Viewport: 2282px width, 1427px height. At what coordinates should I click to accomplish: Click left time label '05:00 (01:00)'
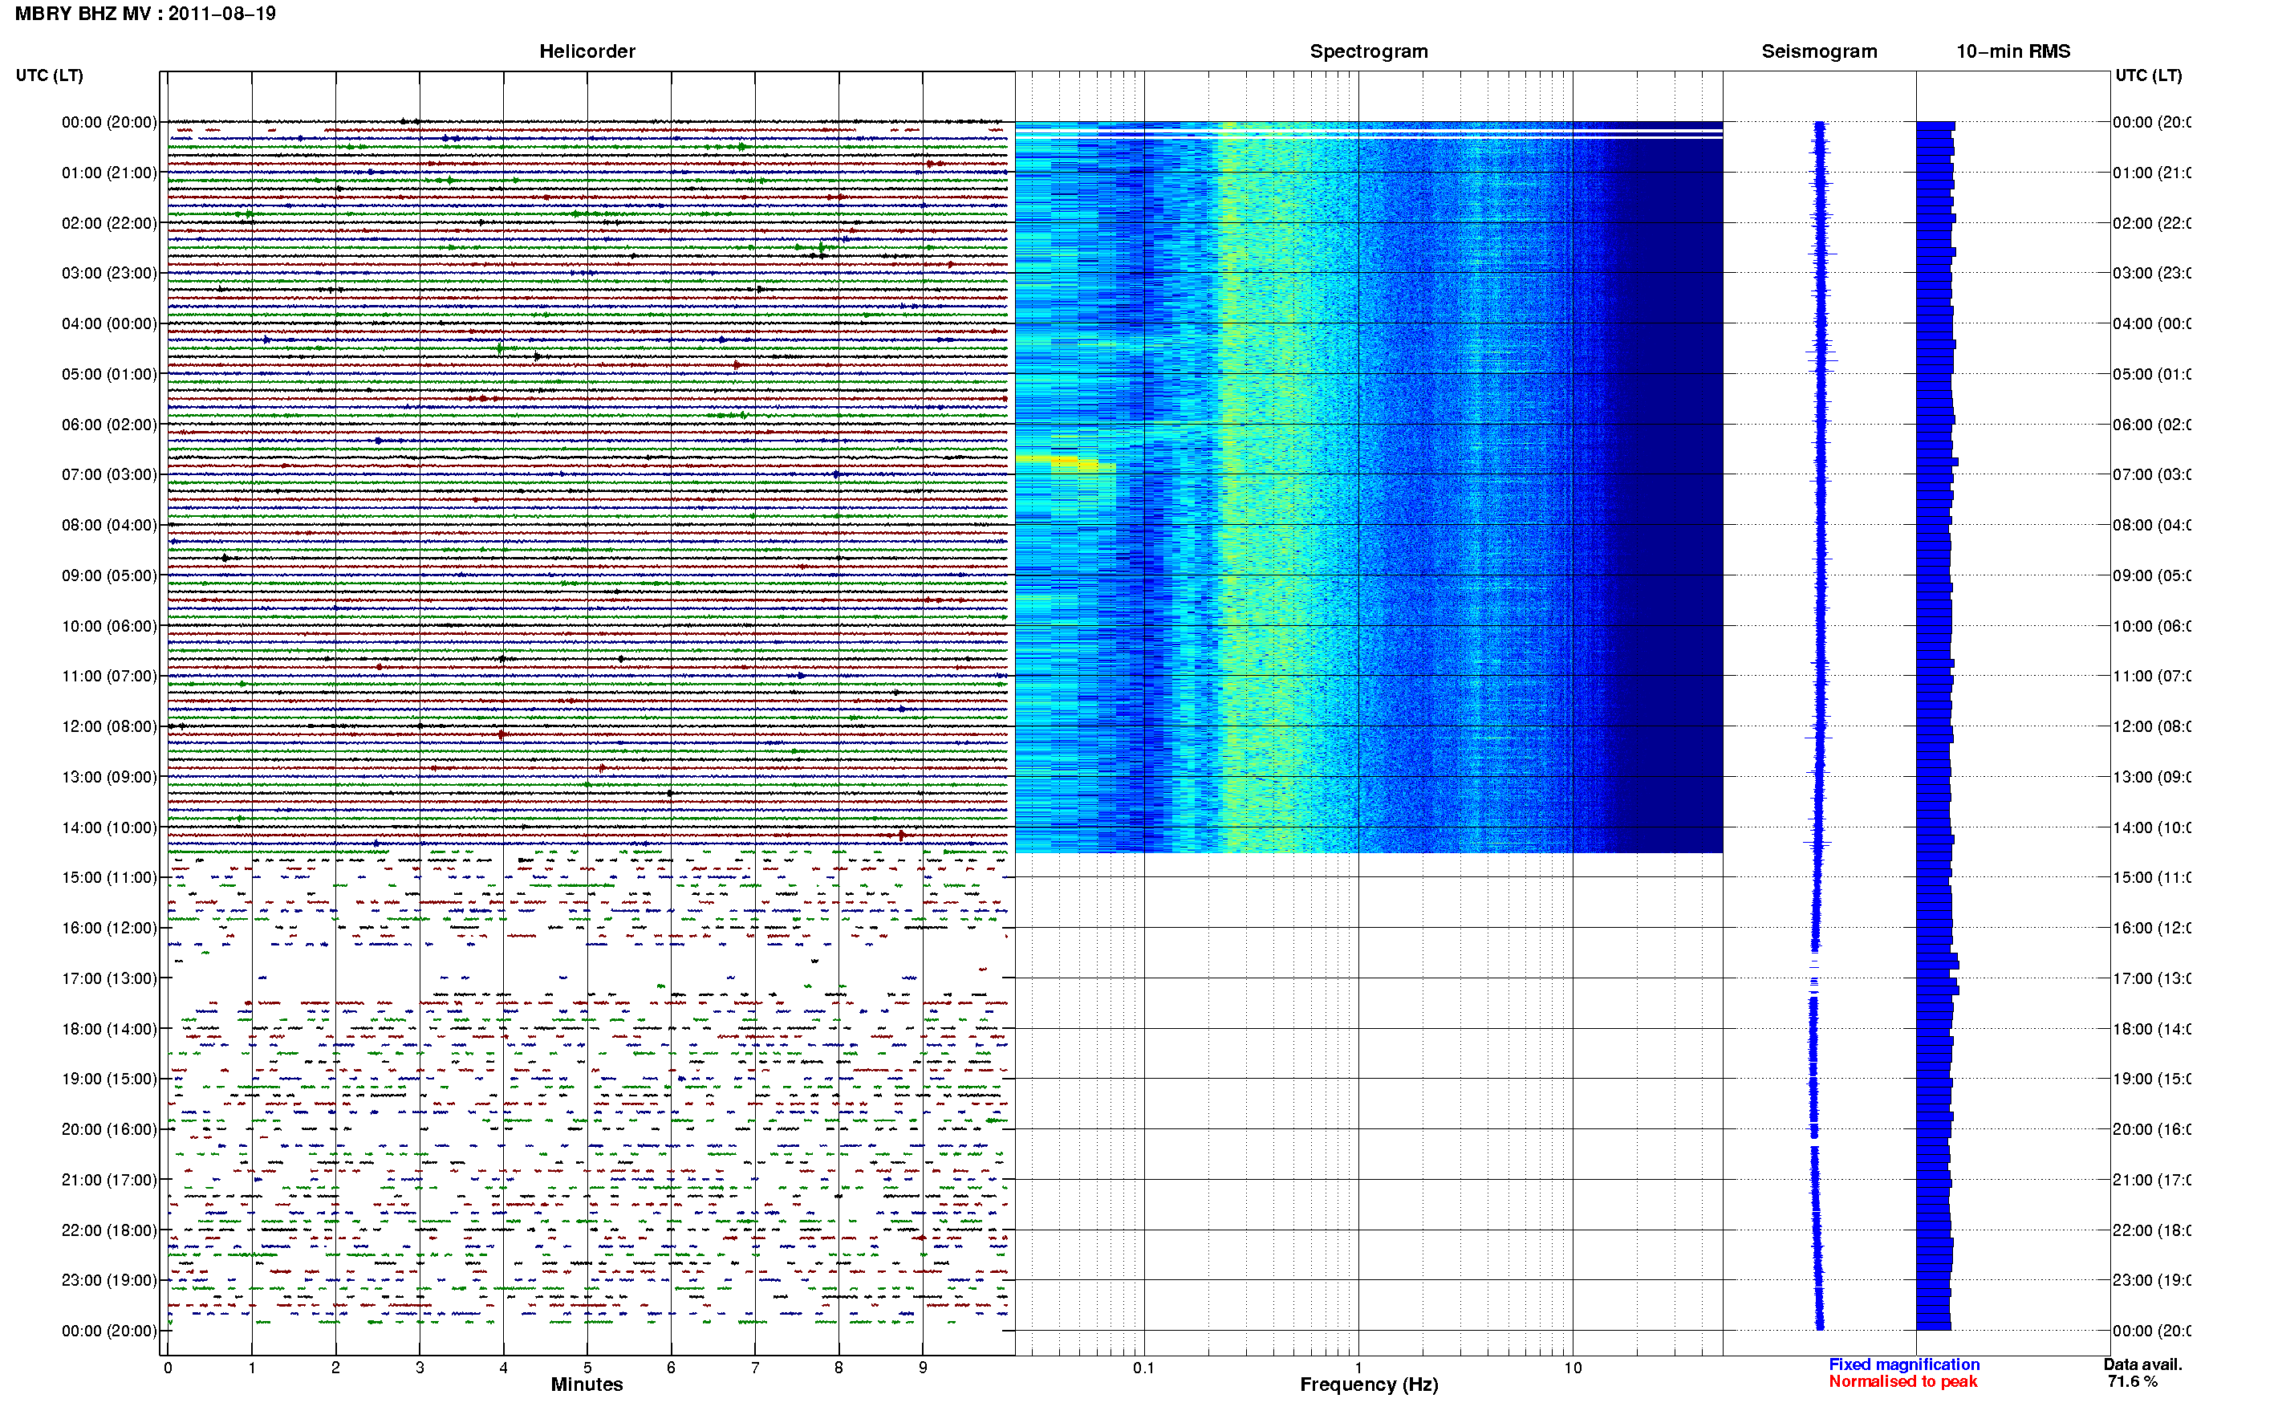click(109, 374)
